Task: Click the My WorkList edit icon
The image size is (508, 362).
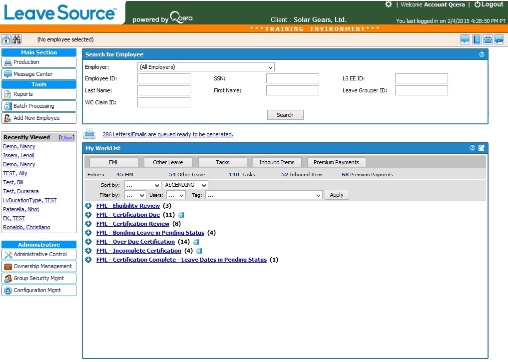Action: [x=482, y=148]
